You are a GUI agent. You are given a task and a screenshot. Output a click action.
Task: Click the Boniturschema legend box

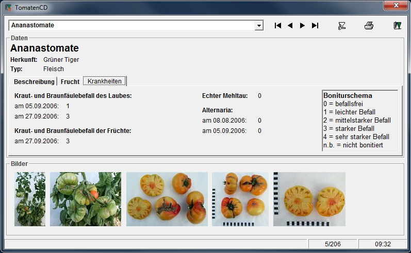[359, 121]
